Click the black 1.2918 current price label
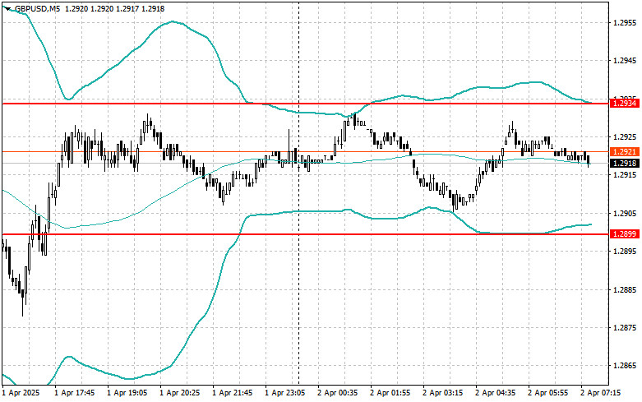The height and width of the screenshot is (402, 642). [x=624, y=164]
